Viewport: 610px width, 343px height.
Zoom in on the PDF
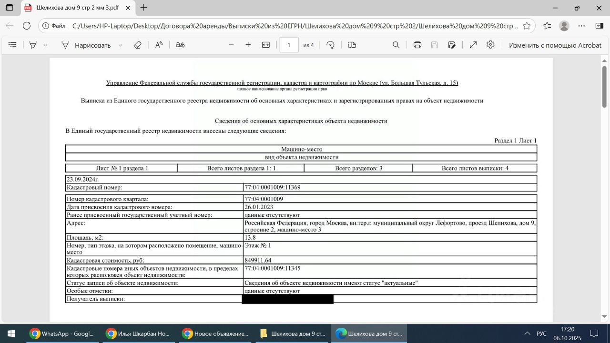point(248,45)
